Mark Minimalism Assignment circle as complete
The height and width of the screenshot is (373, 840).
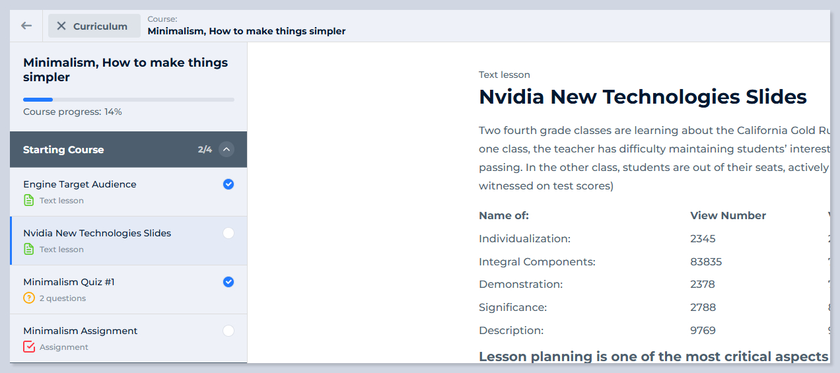(228, 331)
